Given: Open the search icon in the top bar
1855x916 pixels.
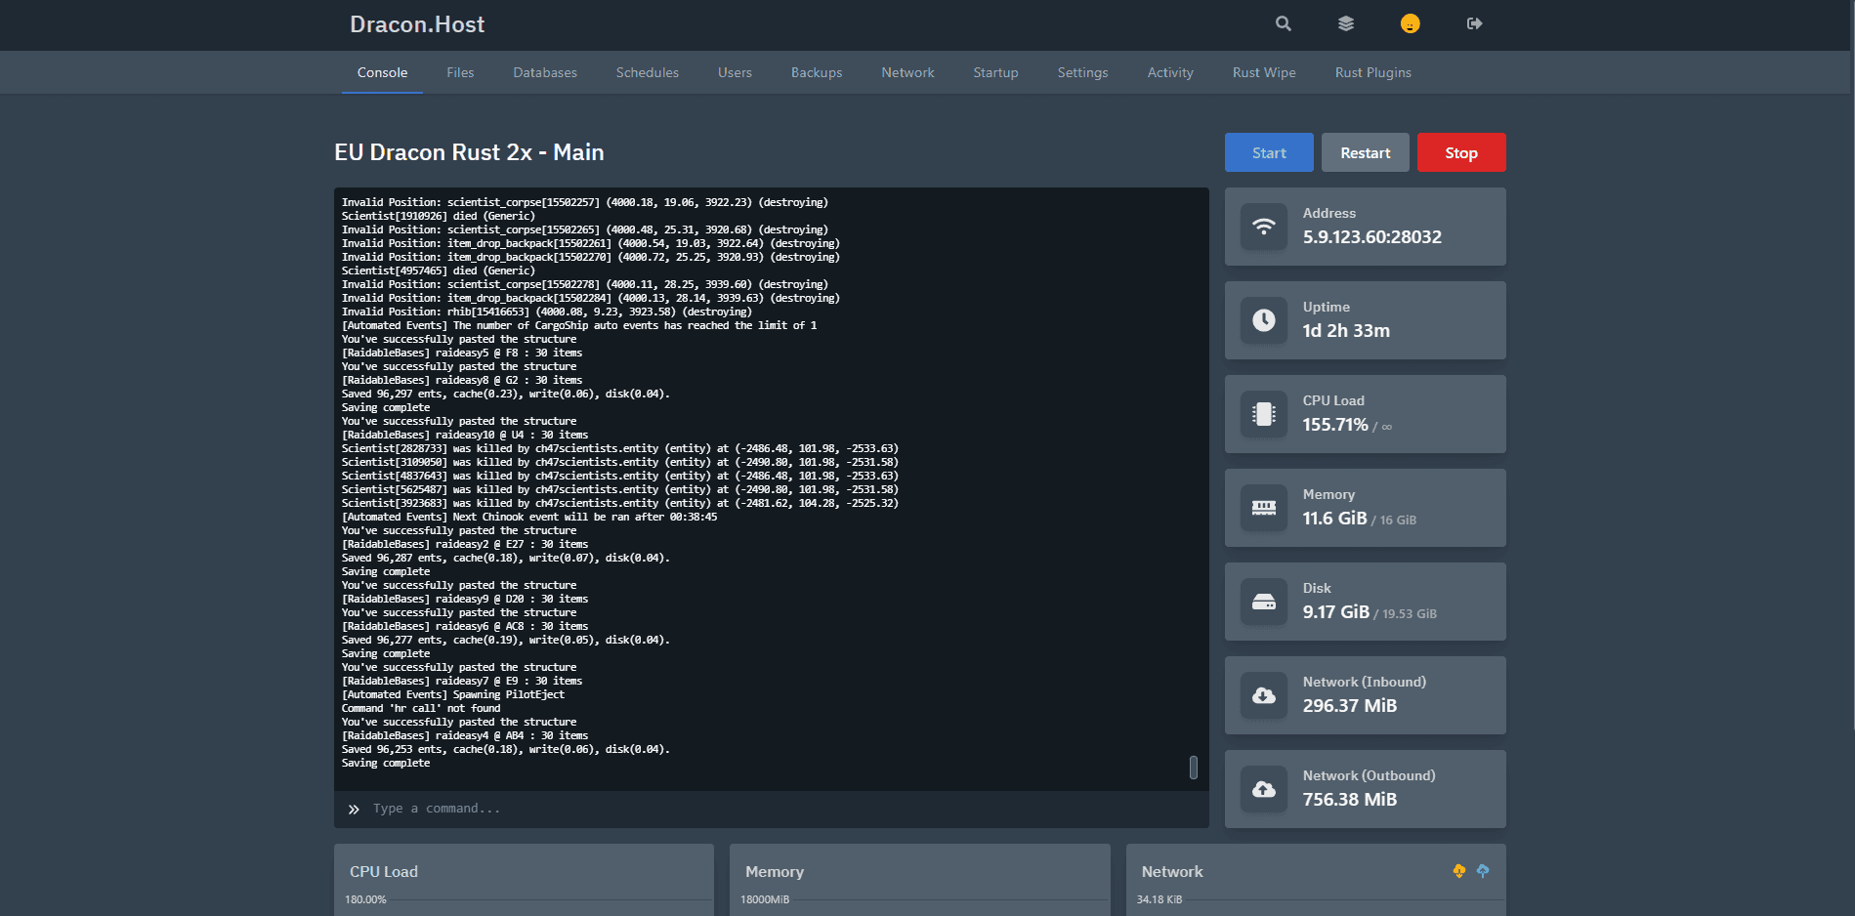Looking at the screenshot, I should (x=1283, y=23).
